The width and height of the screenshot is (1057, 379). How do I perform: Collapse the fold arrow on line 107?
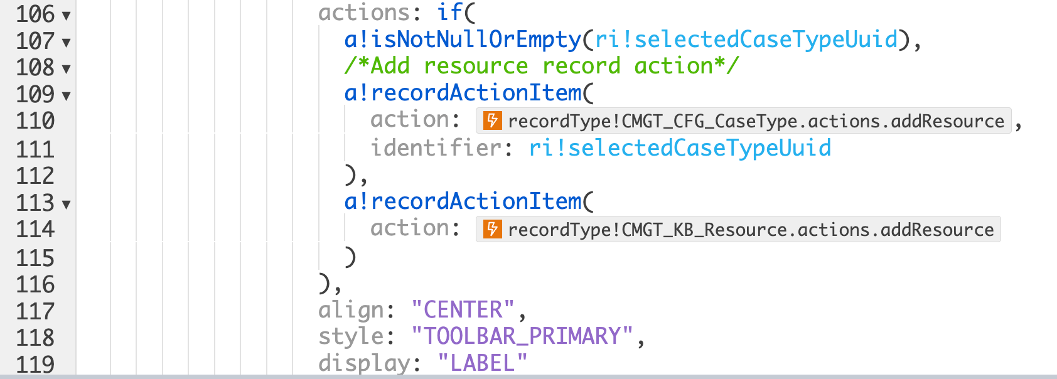point(66,43)
